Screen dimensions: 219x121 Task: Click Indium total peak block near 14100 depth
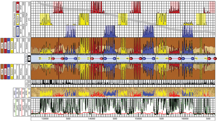click(96, 7)
